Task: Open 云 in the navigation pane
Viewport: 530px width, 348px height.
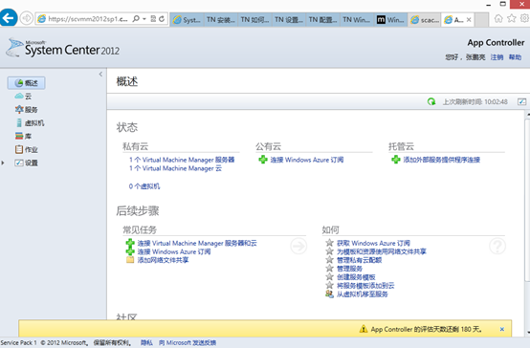Action: (23, 97)
